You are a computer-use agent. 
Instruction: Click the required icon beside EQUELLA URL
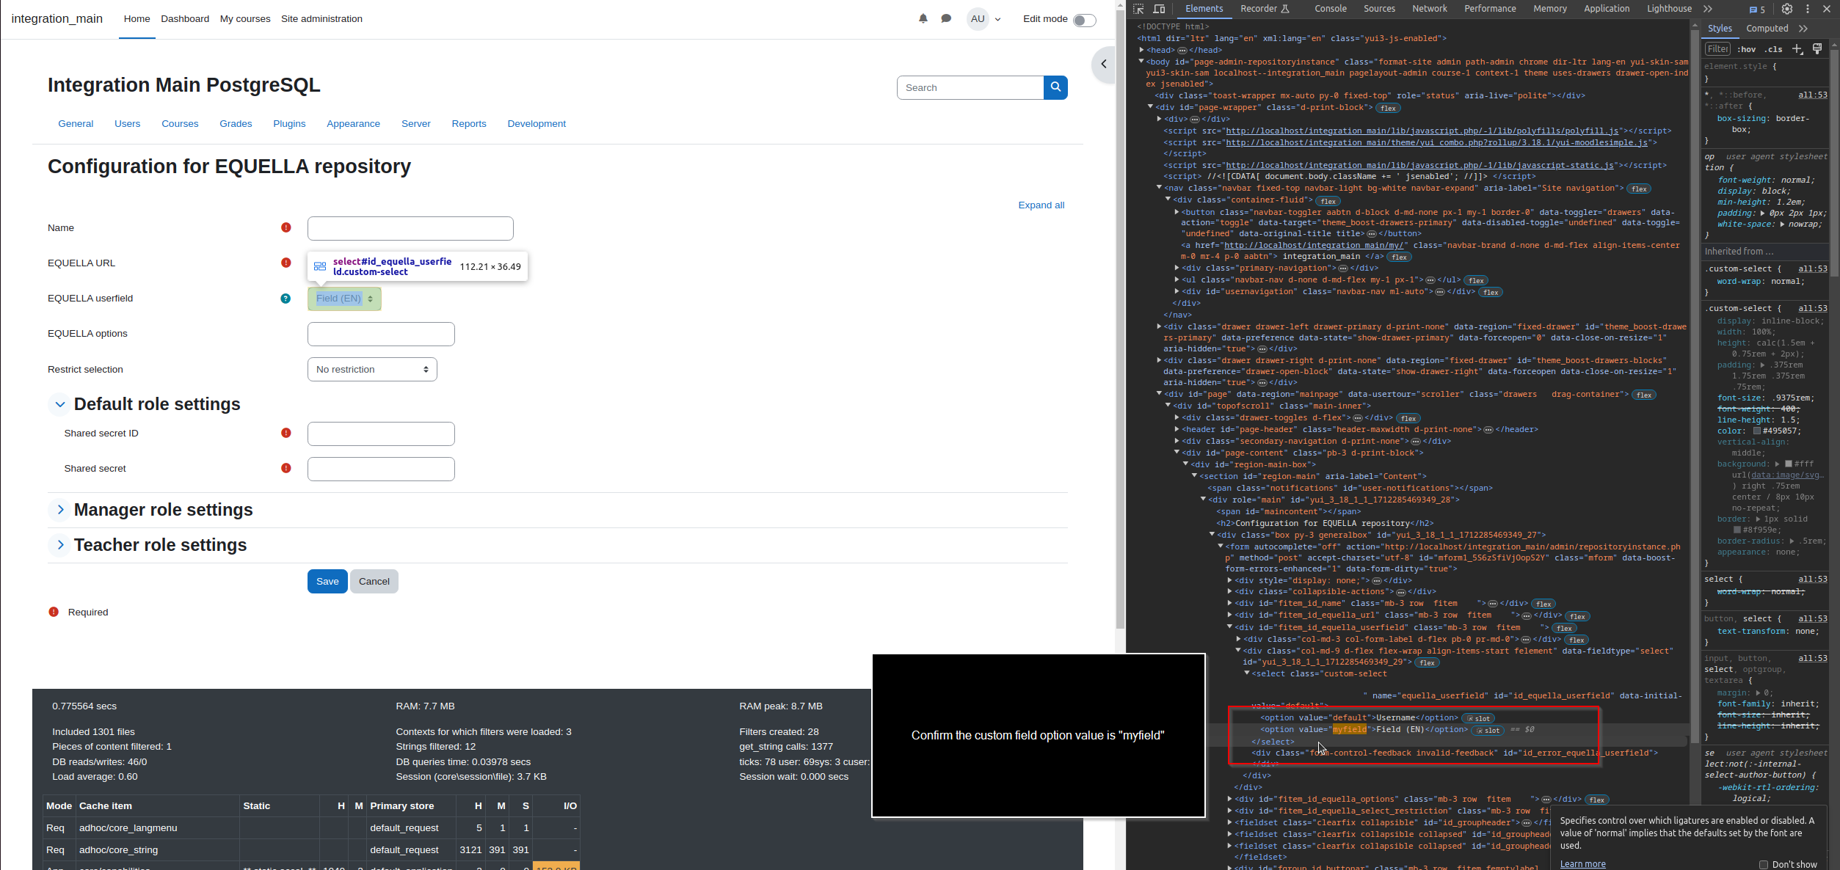286,263
